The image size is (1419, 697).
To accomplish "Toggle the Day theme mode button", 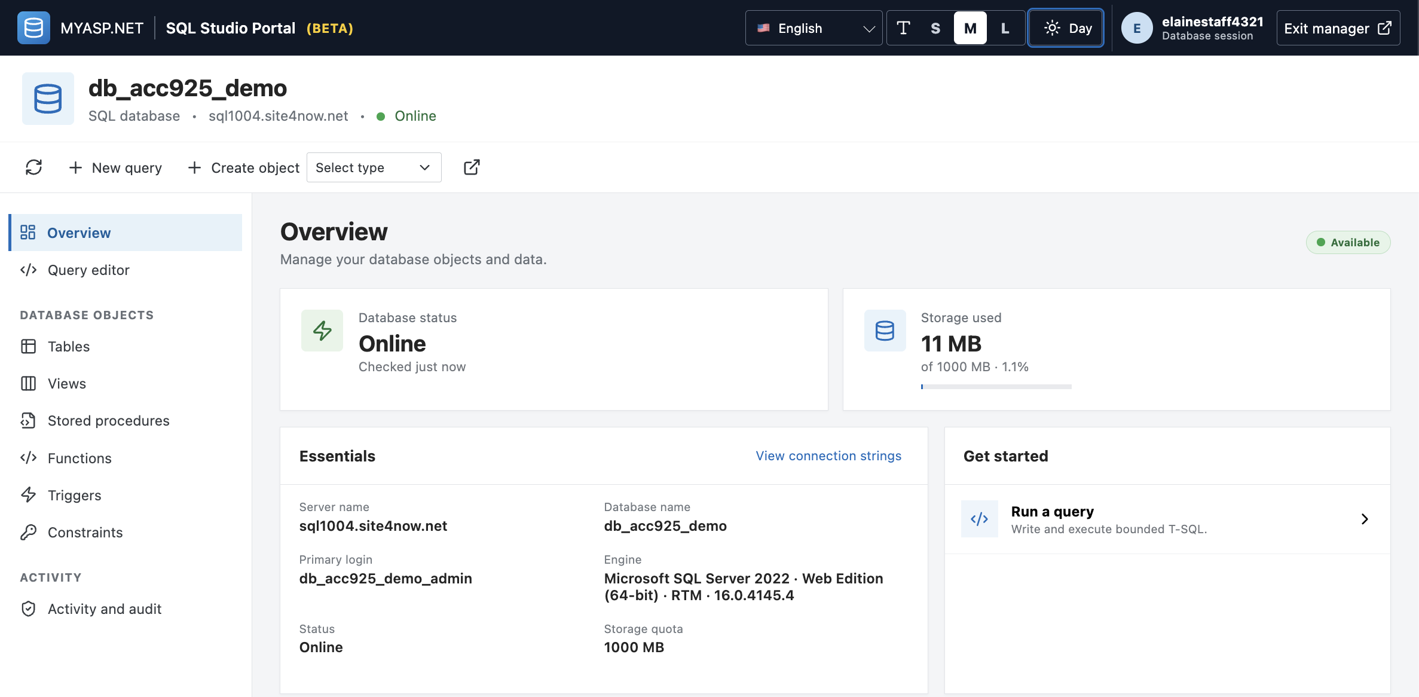I will 1066,28.
